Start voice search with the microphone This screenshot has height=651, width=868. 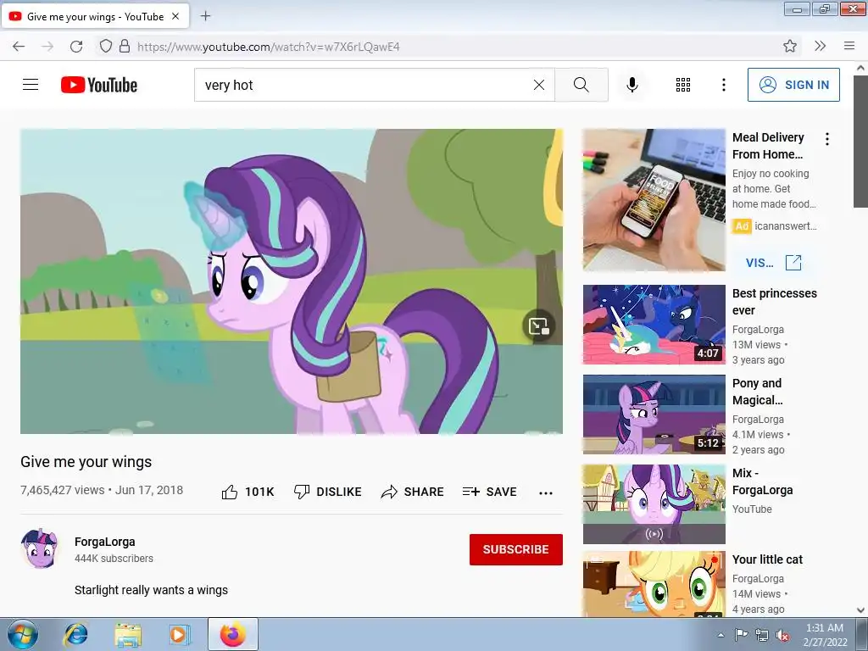632,85
